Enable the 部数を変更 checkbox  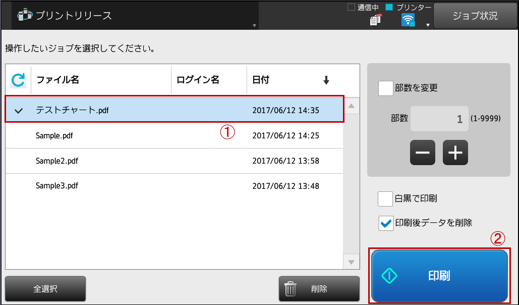tap(386, 88)
